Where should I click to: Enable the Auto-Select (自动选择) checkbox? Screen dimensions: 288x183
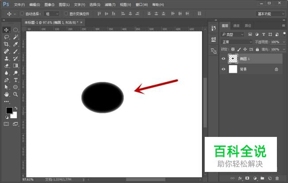coord(22,14)
